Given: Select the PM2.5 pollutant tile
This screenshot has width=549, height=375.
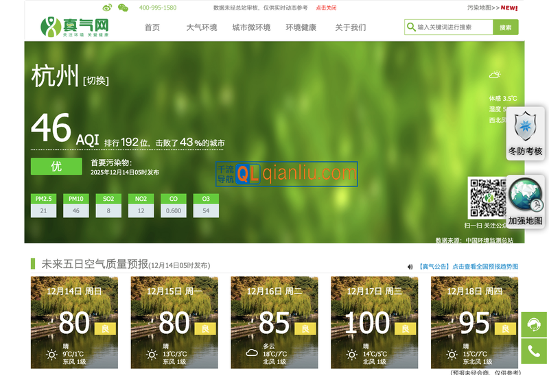Looking at the screenshot, I should coord(43,205).
